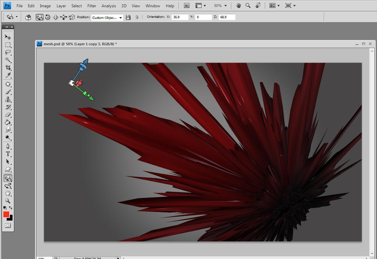Viewport: 377px width, 259px height.
Task: Select the Pen tool
Action: pos(8,146)
